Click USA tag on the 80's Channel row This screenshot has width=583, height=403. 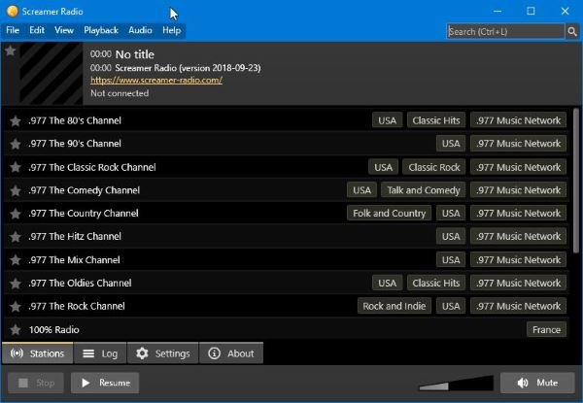(387, 120)
